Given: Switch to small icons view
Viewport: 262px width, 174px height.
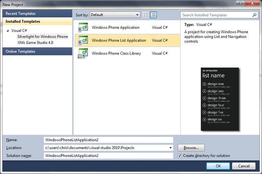Looking at the screenshot, I should (x=146, y=15).
